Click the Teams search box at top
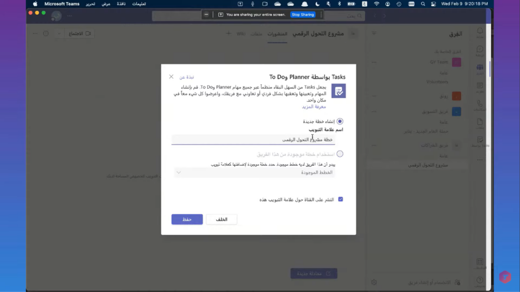Viewport: 520px width, 292px height. point(258,16)
